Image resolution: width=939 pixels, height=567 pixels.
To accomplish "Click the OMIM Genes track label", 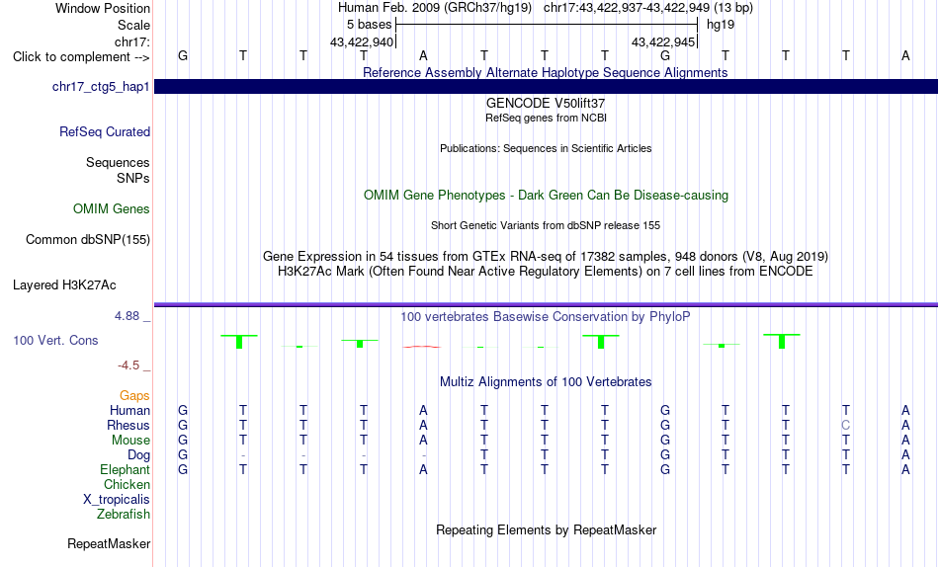I will [112, 209].
